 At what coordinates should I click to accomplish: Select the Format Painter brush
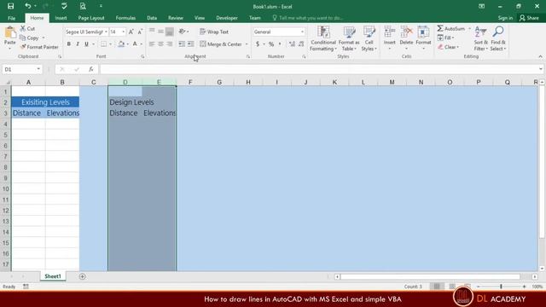click(x=23, y=47)
